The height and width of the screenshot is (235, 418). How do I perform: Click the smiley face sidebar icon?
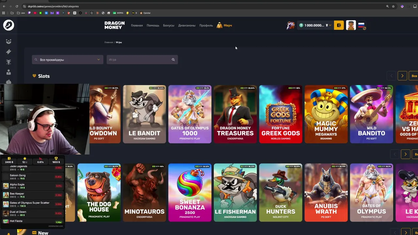[8, 41]
